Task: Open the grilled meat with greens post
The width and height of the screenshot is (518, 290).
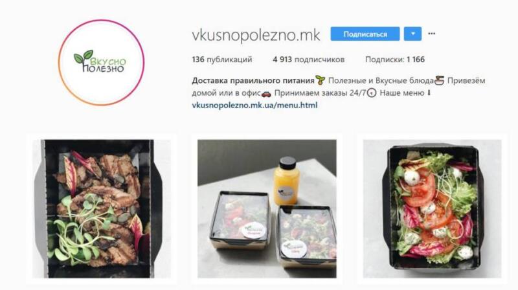Action: (x=102, y=208)
